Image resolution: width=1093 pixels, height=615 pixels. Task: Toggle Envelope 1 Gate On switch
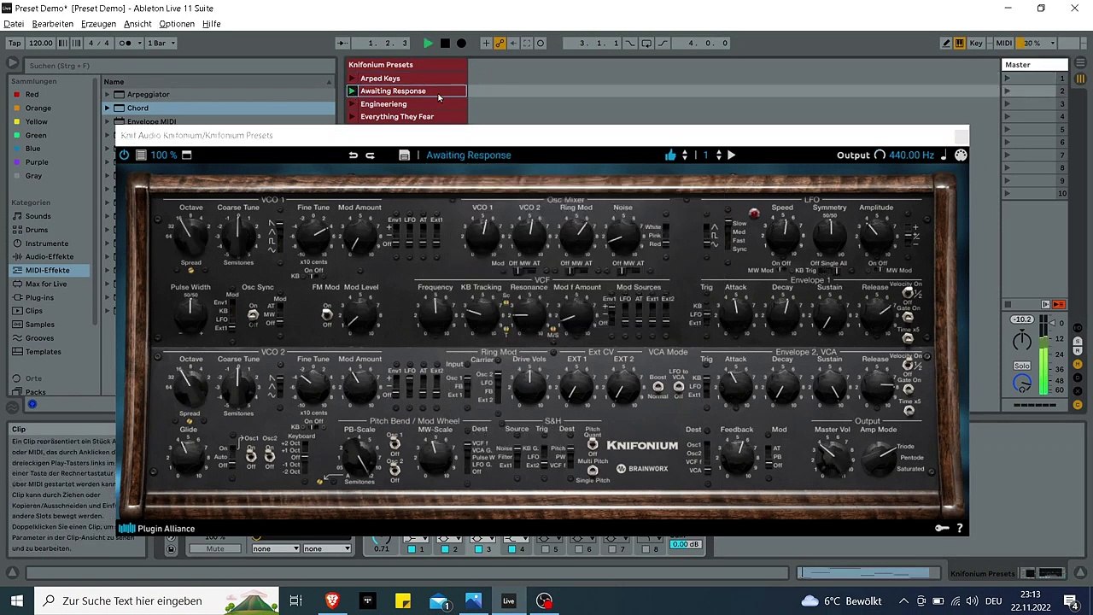coord(908,316)
